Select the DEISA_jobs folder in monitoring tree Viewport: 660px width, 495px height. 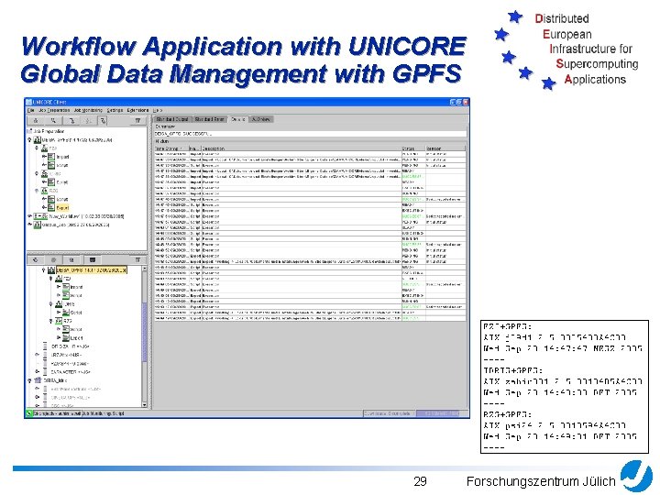point(55,380)
